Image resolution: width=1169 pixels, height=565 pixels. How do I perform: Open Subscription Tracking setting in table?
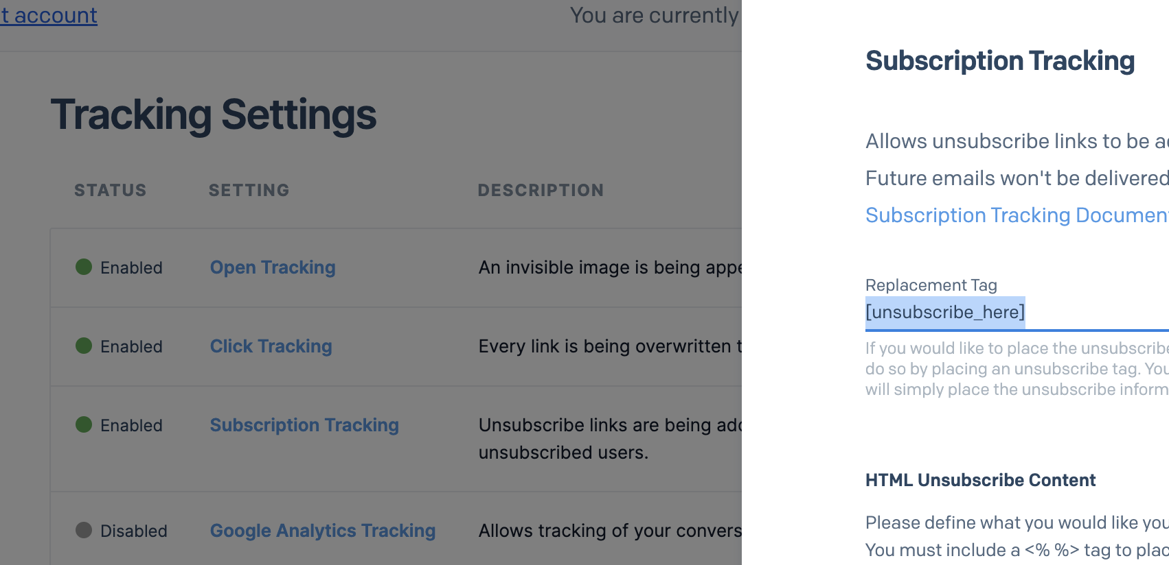coord(304,425)
